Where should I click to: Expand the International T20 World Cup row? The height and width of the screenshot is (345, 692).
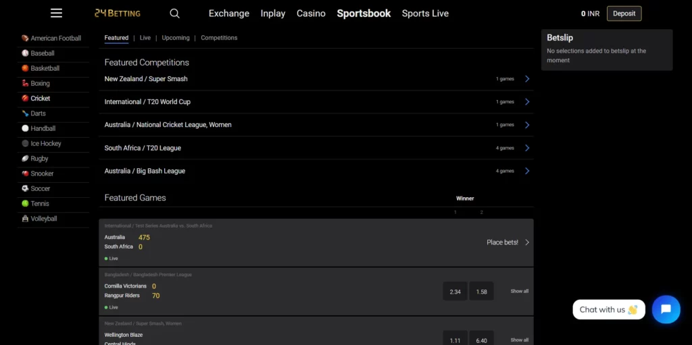(x=527, y=102)
